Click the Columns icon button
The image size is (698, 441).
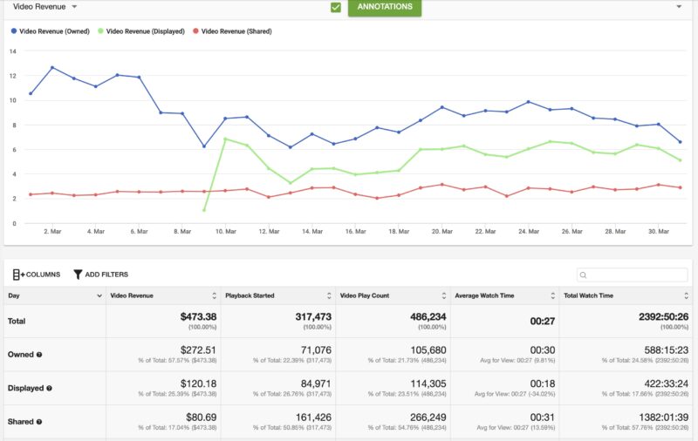point(18,275)
